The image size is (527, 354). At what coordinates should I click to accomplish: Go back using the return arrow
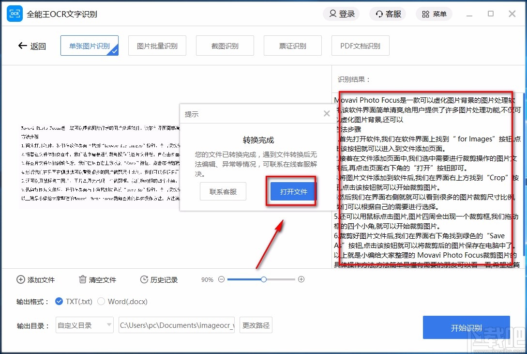coord(23,45)
